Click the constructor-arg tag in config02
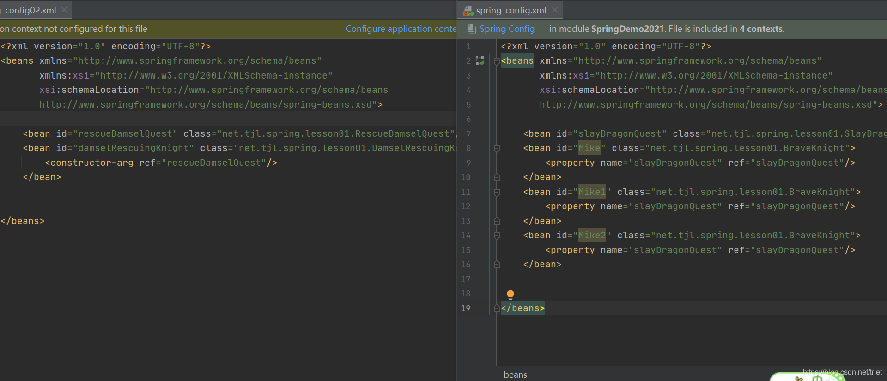 (x=89, y=163)
